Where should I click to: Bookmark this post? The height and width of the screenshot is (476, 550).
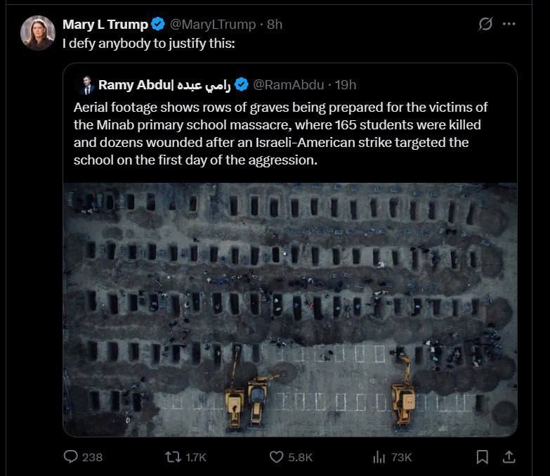pos(483,457)
